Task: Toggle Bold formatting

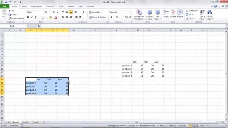Action: [28, 17]
